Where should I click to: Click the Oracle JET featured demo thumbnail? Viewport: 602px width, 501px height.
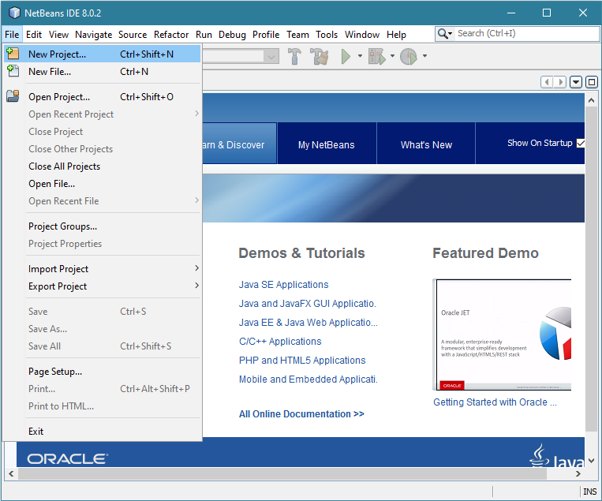[x=502, y=335]
